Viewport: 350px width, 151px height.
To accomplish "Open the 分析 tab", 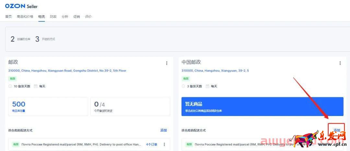I will coord(65,17).
